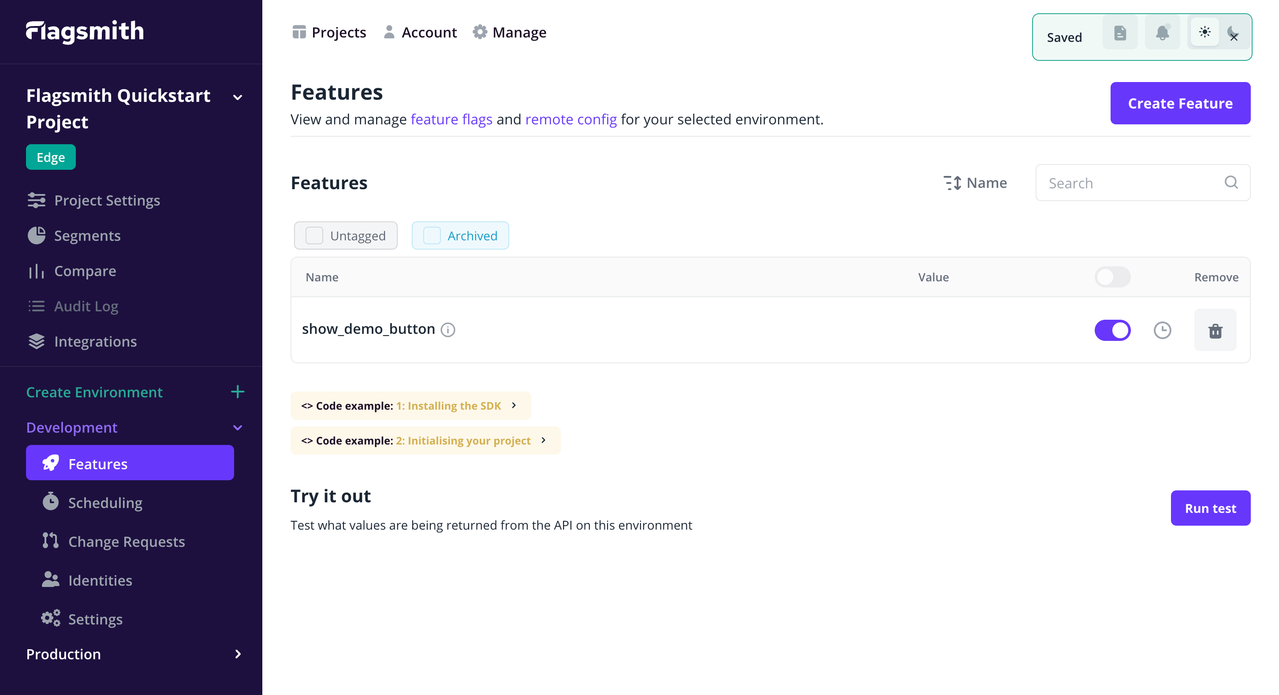
Task: Click the Edge badge
Action: tap(51, 157)
